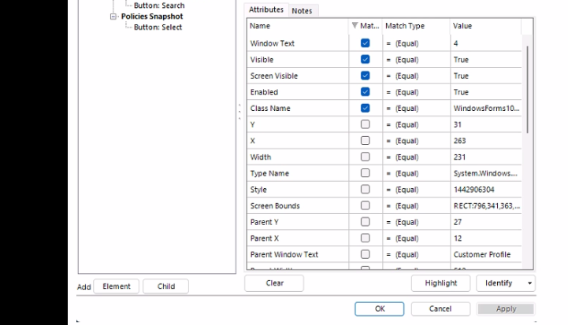
Task: Toggle the Class Name match checkbox
Action: coord(366,109)
